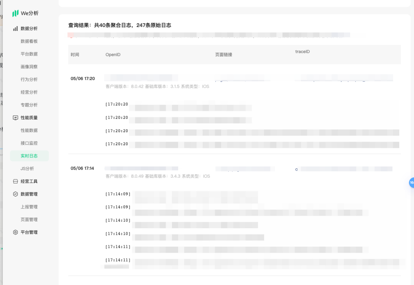Click the blue floating badge at right edge
414x285 pixels.
[411, 183]
